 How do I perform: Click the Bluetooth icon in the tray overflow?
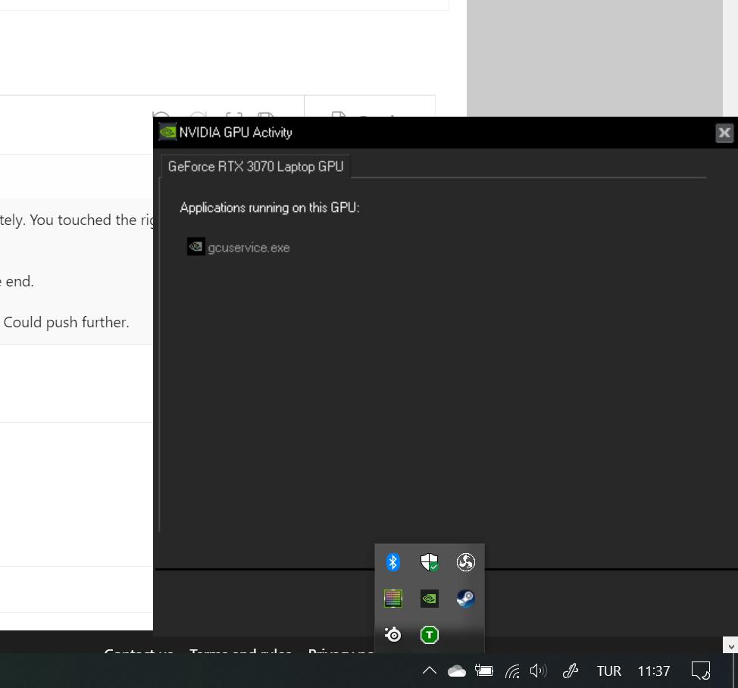(x=393, y=562)
